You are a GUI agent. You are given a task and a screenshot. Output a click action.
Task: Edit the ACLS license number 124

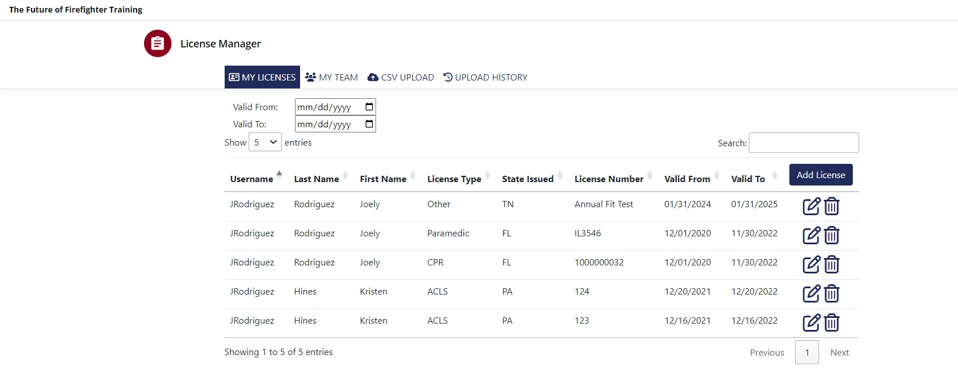coord(811,293)
